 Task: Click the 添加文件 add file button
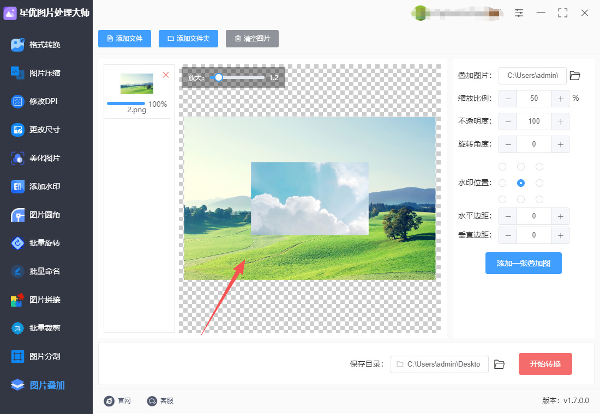(x=125, y=39)
